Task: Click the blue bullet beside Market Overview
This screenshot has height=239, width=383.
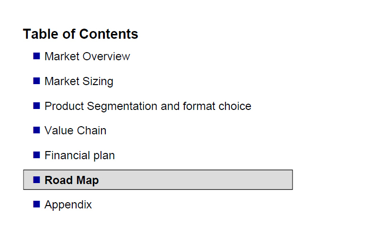Action: [37, 56]
